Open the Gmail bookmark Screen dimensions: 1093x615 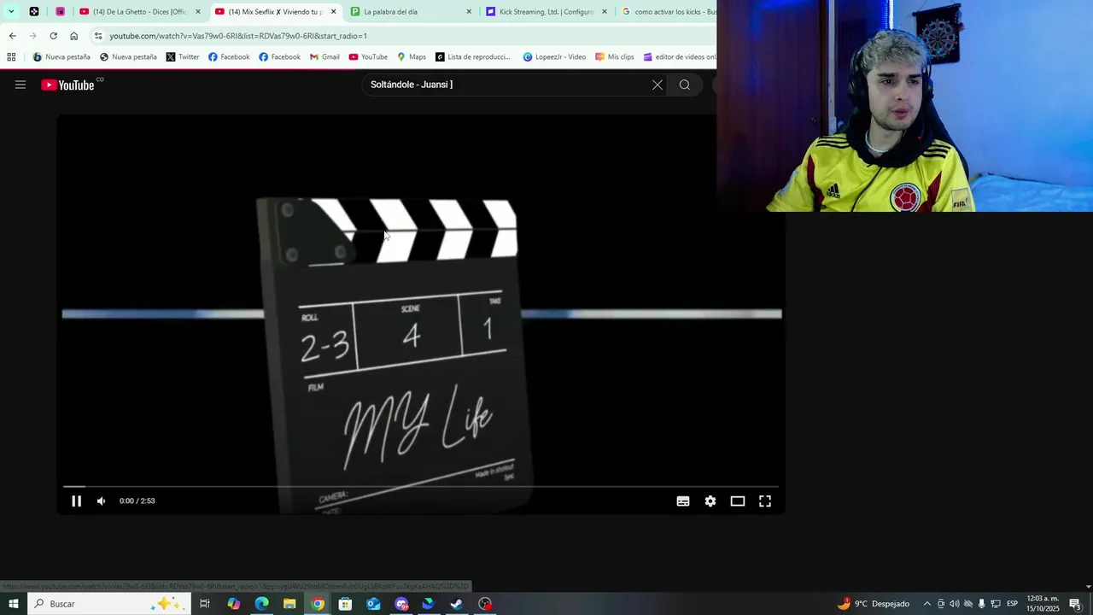click(x=324, y=57)
